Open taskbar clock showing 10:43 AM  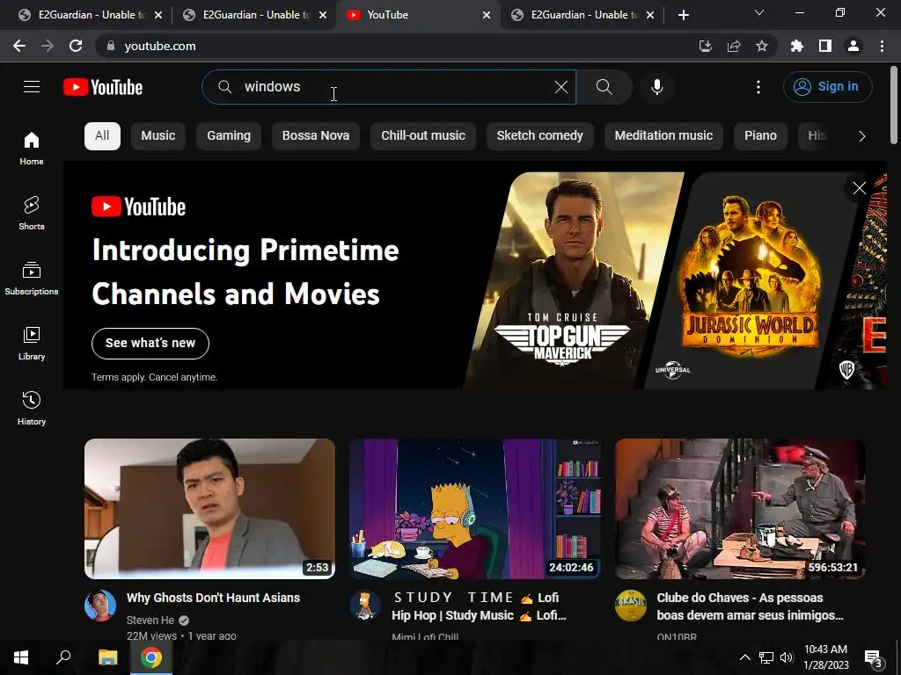825,657
